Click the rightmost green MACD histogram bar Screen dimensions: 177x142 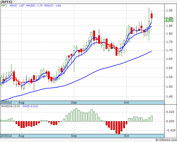[x=151, y=119]
